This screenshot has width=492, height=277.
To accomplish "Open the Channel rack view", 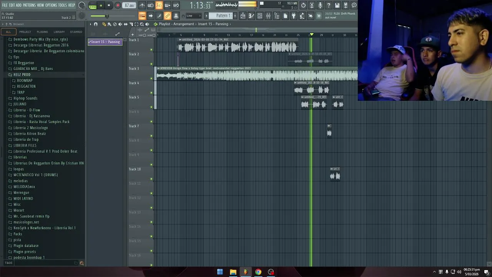I will point(259,16).
